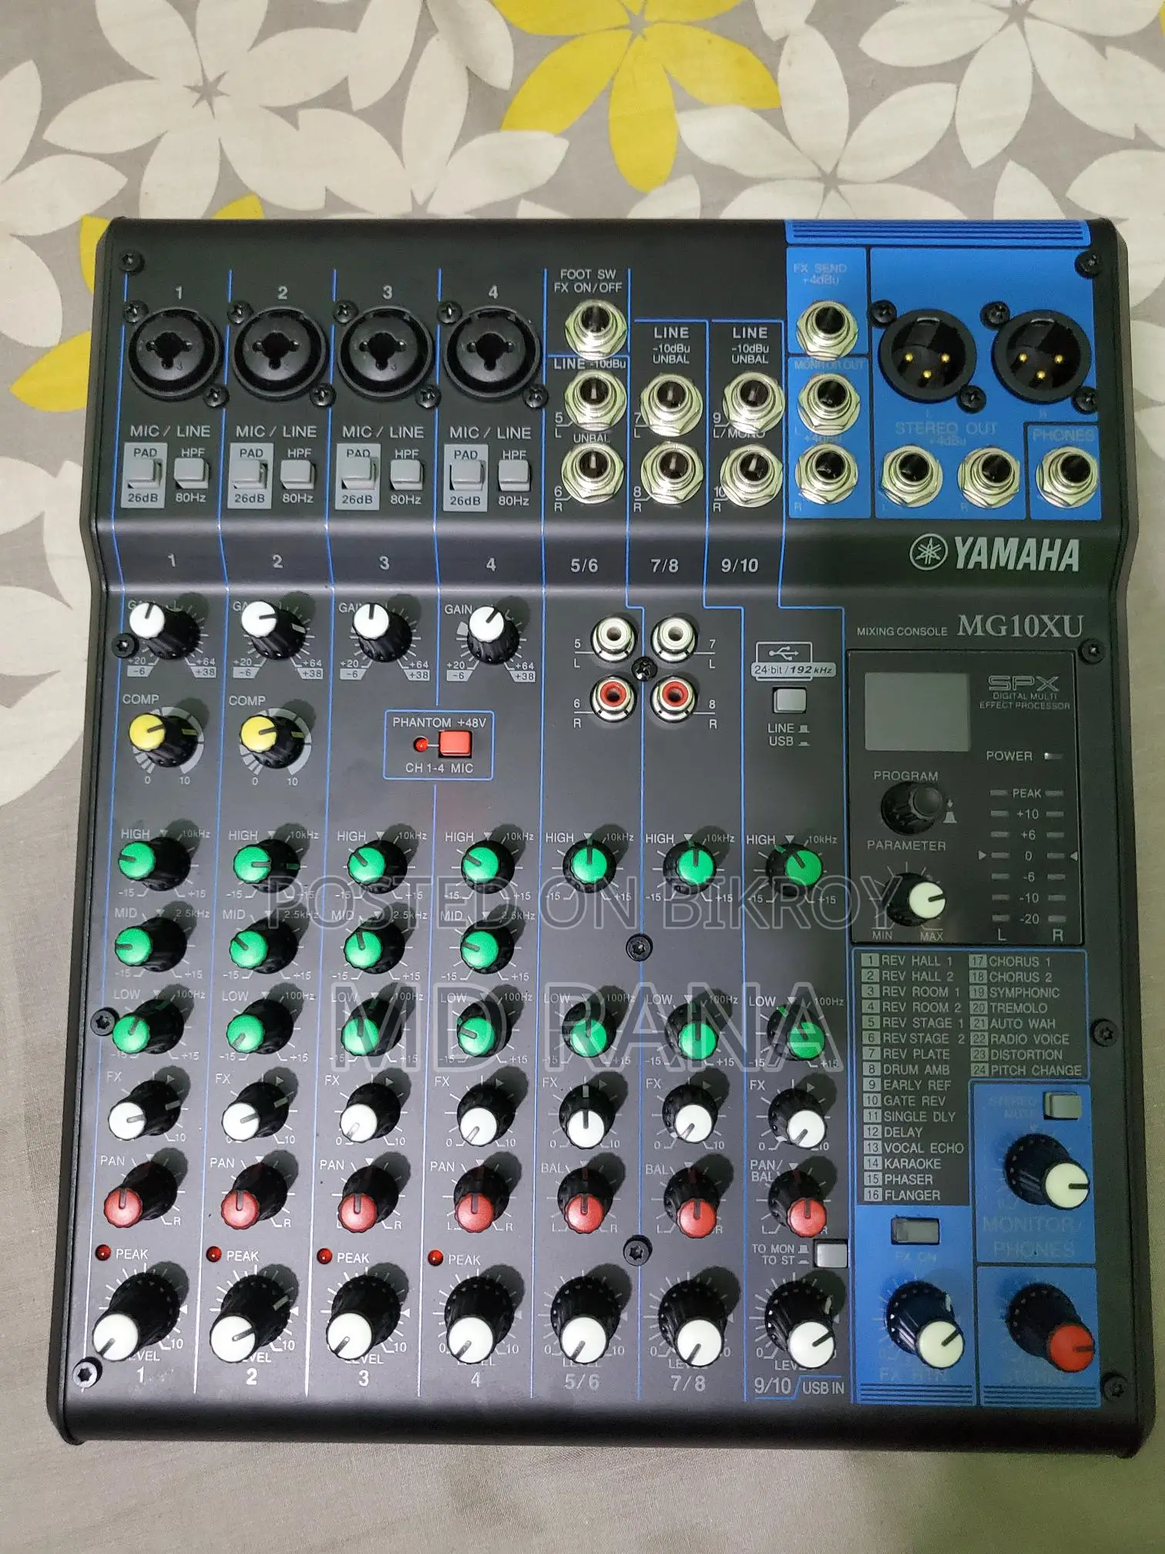Viewport: 1165px width, 1554px height.
Task: Click the channel 1 PEAK LED indicator
Action: (105, 1253)
